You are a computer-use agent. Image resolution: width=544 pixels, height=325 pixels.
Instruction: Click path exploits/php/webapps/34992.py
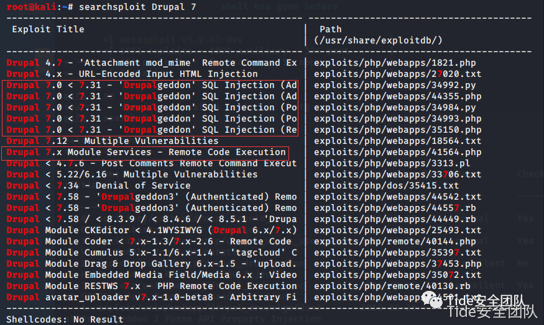coord(395,85)
